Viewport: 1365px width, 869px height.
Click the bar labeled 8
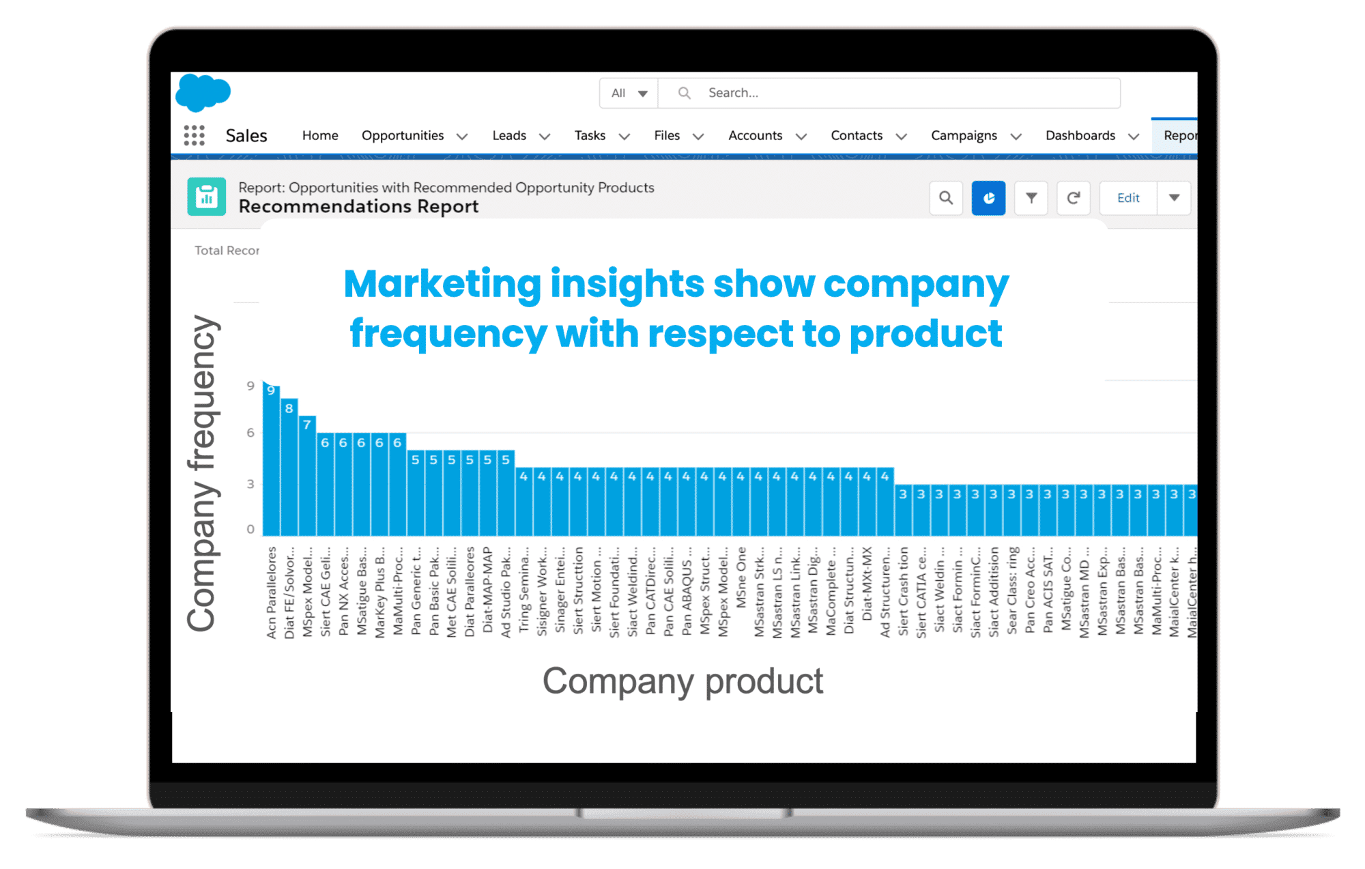click(x=289, y=468)
